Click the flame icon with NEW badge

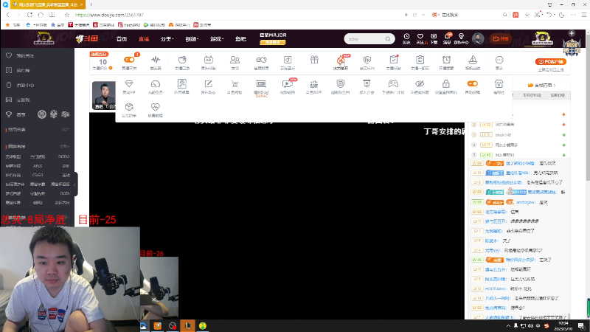pyautogui.click(x=341, y=60)
